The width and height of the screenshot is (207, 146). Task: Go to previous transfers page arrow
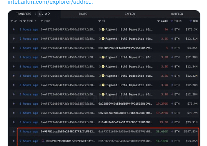coord(35,14)
